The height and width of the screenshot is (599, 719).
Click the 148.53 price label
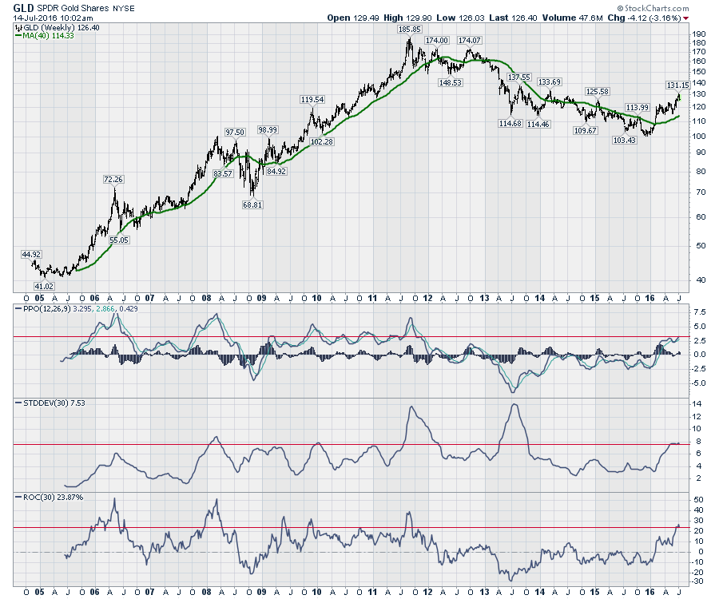tap(451, 82)
